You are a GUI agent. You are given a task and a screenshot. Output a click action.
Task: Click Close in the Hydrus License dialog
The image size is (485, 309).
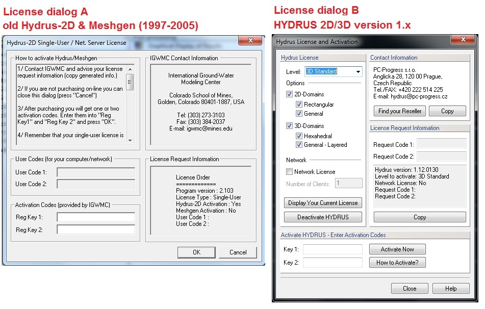coord(410,289)
